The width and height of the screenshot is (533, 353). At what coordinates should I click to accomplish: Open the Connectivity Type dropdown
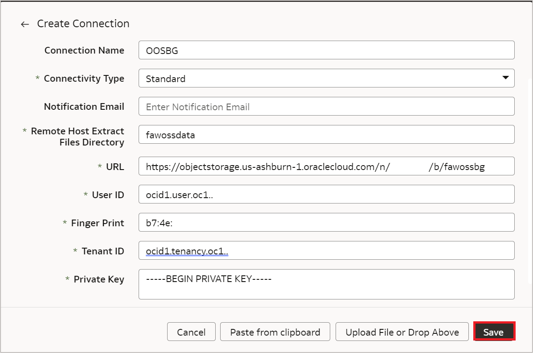click(x=505, y=78)
